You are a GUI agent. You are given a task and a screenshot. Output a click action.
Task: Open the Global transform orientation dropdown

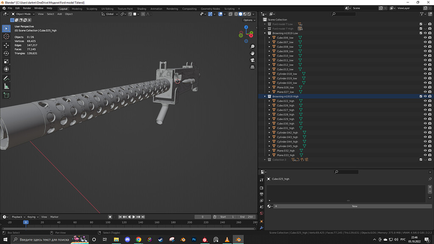110,14
